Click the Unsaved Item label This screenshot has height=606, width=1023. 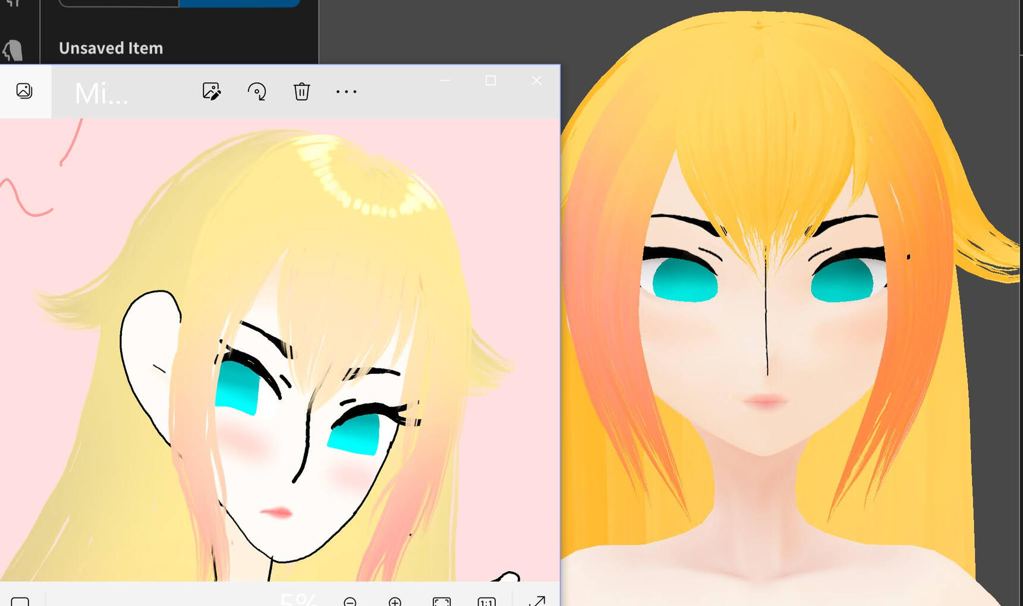(111, 48)
